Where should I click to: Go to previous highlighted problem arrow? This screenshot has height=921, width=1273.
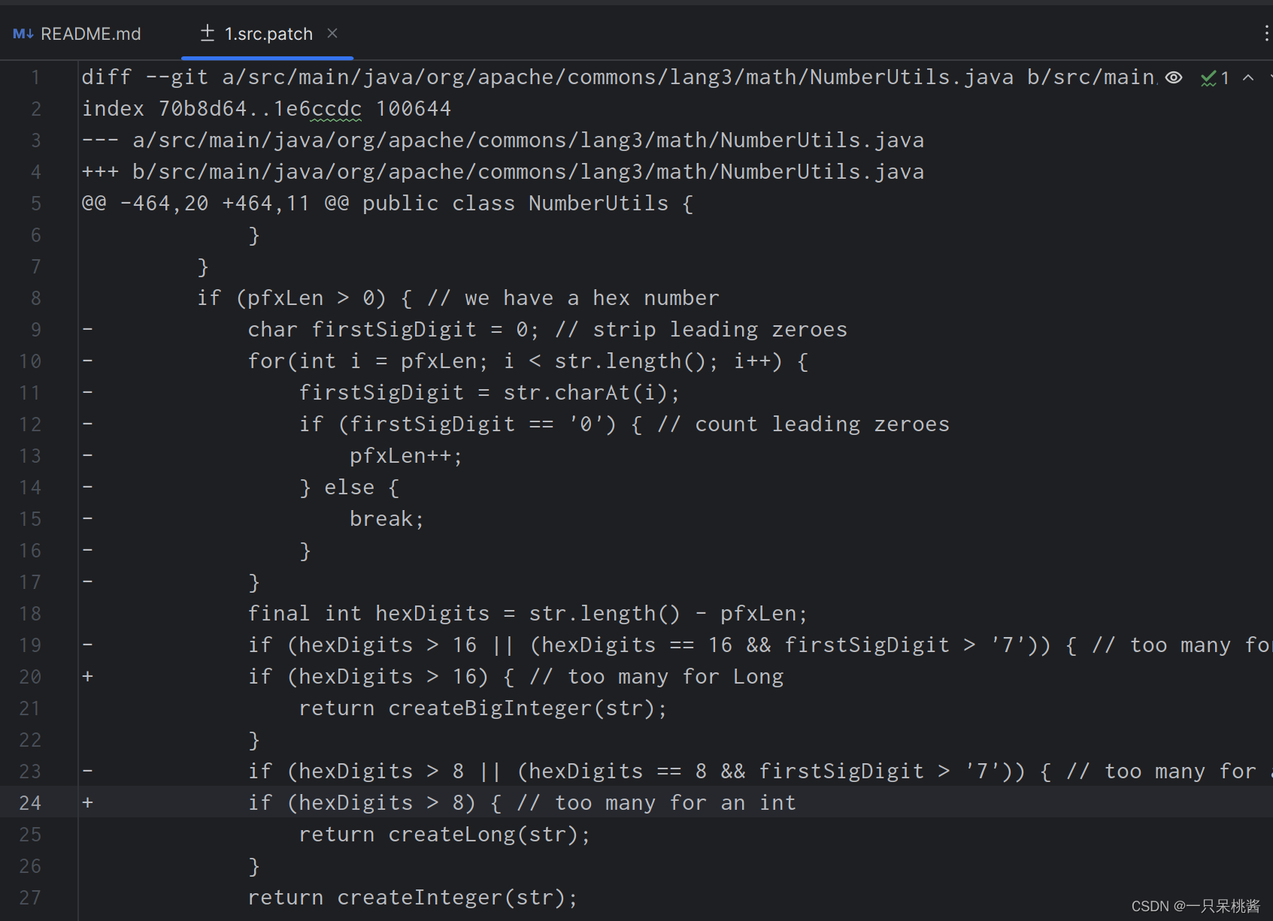pos(1248,77)
